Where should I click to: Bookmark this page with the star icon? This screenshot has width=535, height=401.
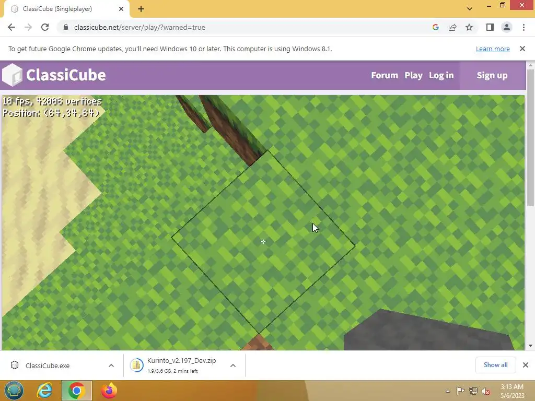[x=469, y=27]
